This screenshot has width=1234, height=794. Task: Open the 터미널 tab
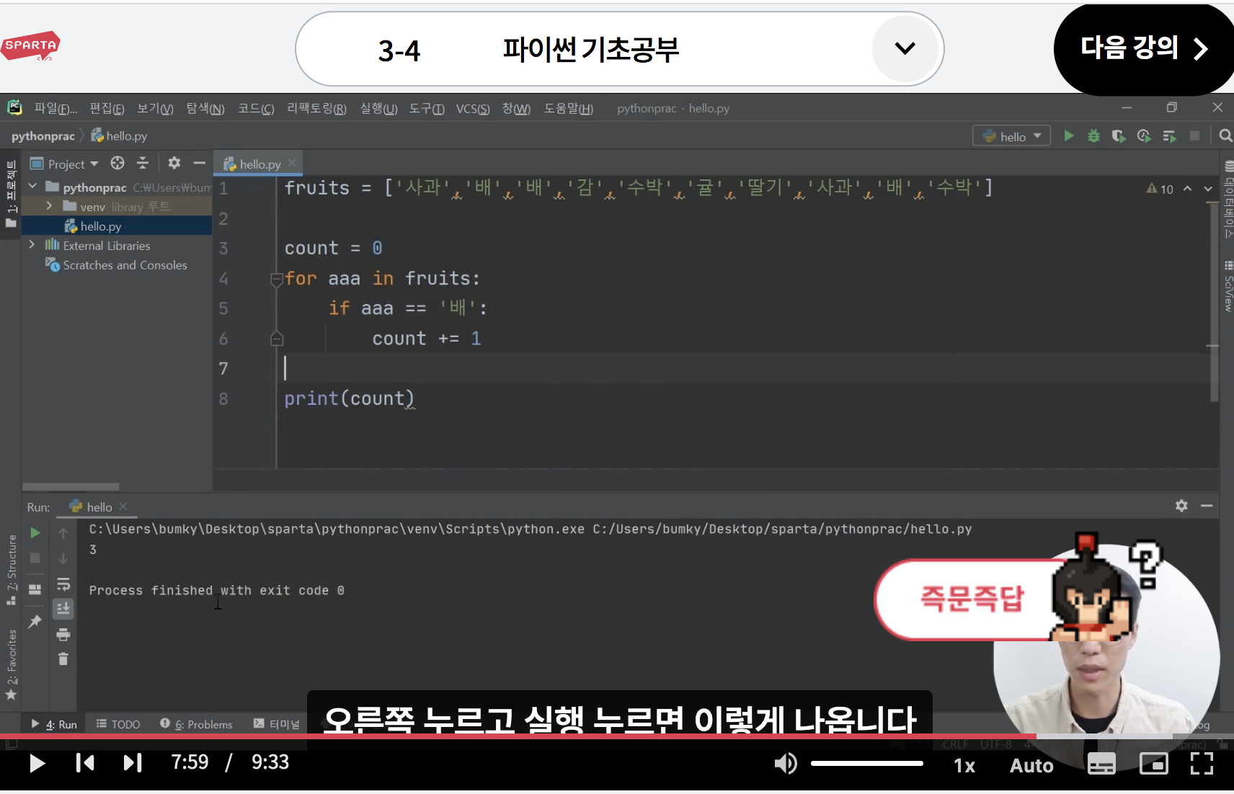[x=277, y=724]
